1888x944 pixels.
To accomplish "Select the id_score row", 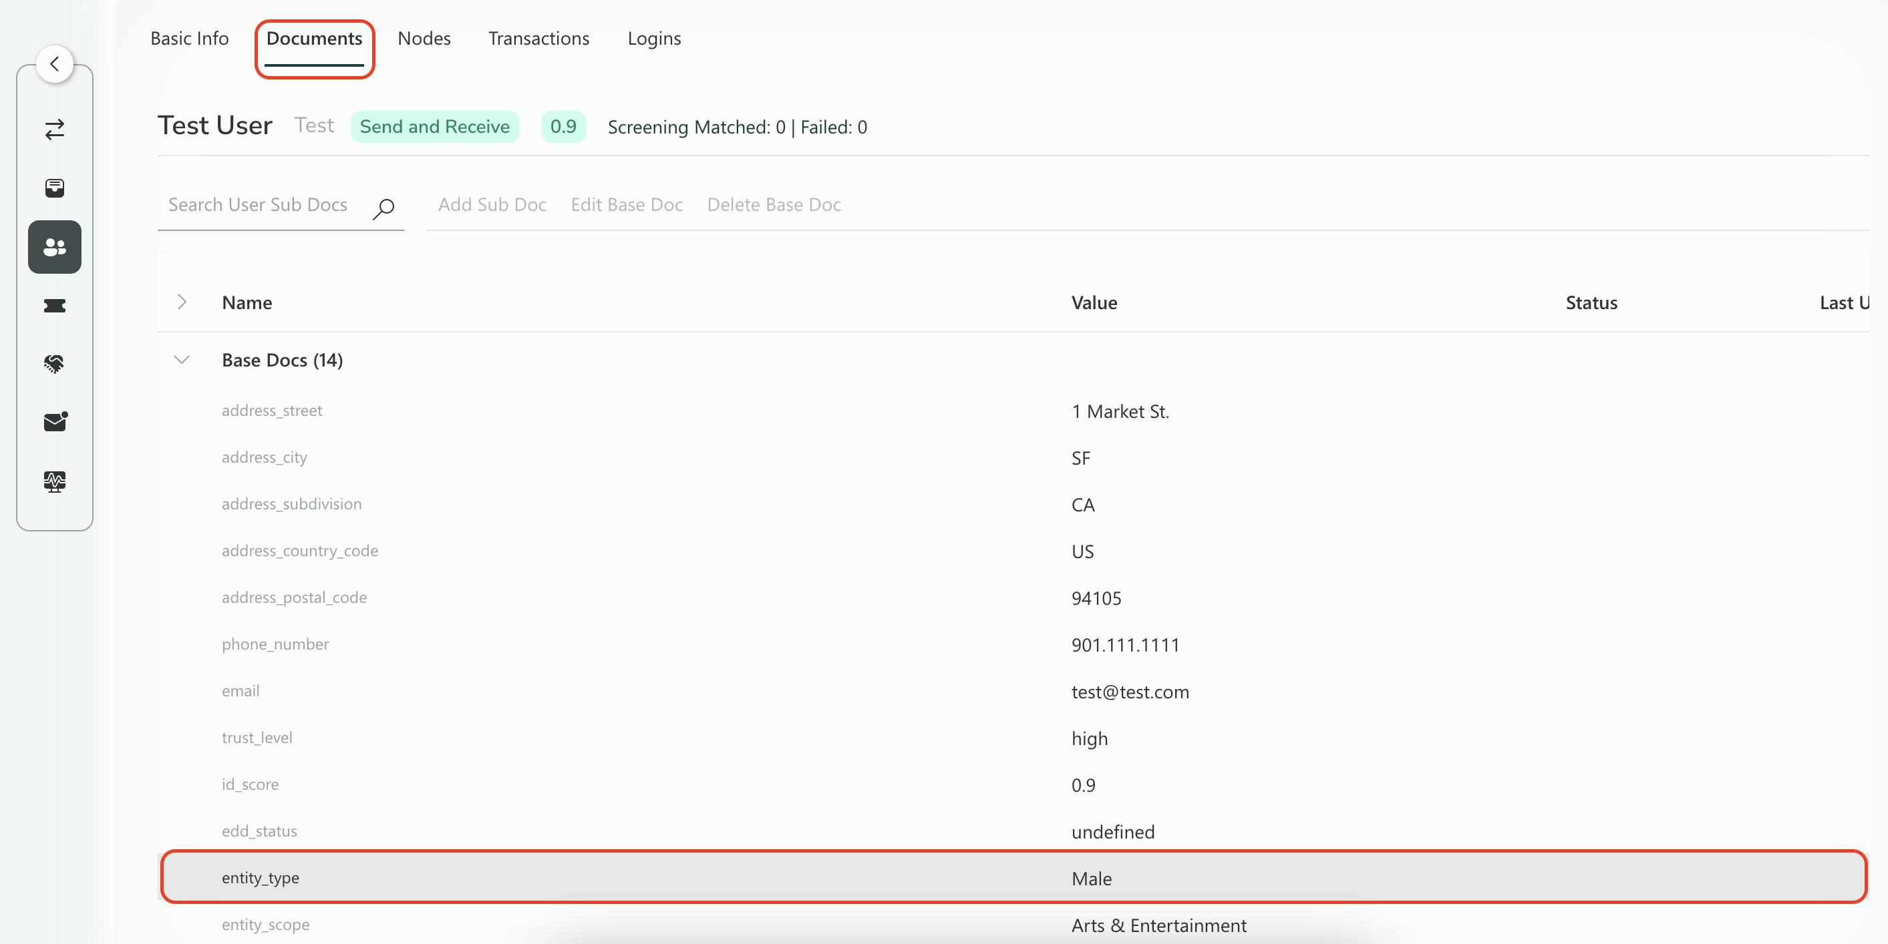I will tap(1013, 785).
